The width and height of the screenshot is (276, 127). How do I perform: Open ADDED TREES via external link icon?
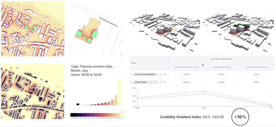click(x=161, y=82)
